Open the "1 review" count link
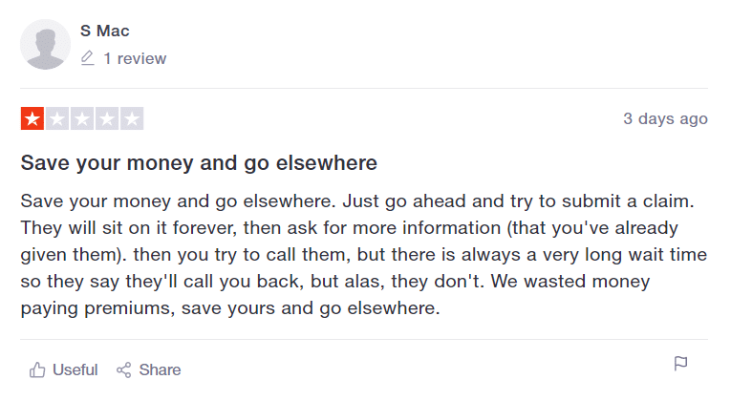The width and height of the screenshot is (731, 401). coord(135,58)
